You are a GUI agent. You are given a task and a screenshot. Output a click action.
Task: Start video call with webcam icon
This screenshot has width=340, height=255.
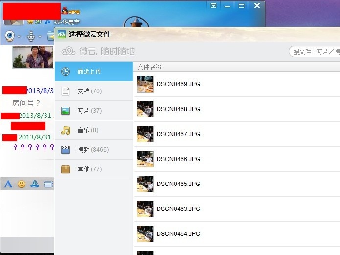[x=10, y=36]
